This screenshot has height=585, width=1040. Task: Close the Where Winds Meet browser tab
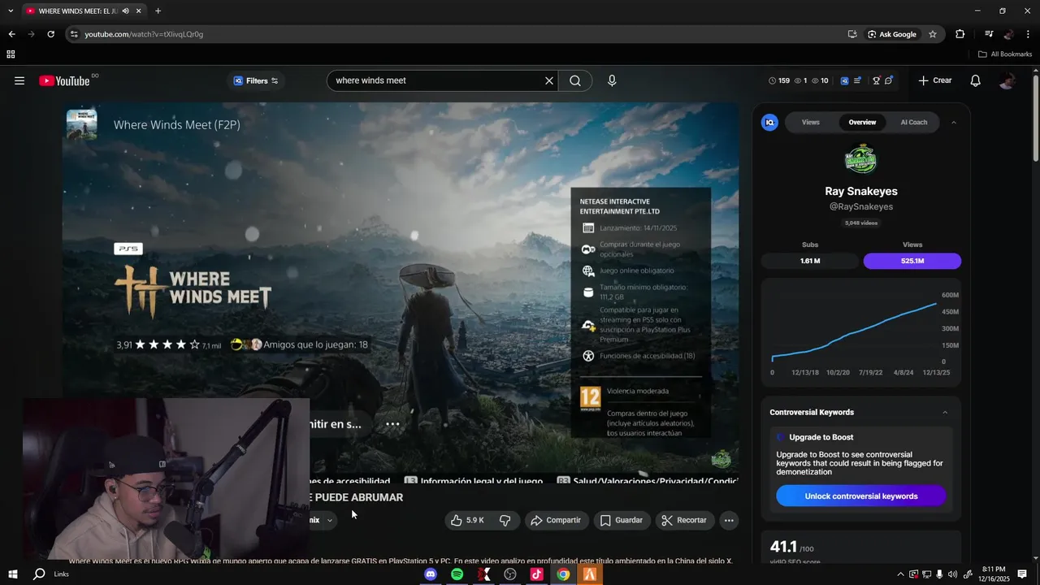[139, 11]
